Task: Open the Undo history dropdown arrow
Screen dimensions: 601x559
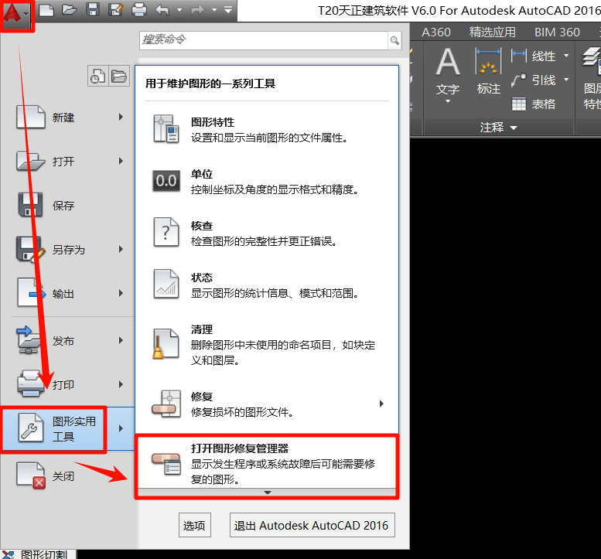Action: (179, 10)
